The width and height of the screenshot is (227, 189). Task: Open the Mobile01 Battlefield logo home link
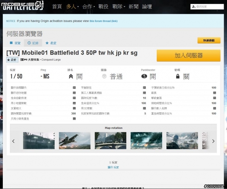(22, 6)
